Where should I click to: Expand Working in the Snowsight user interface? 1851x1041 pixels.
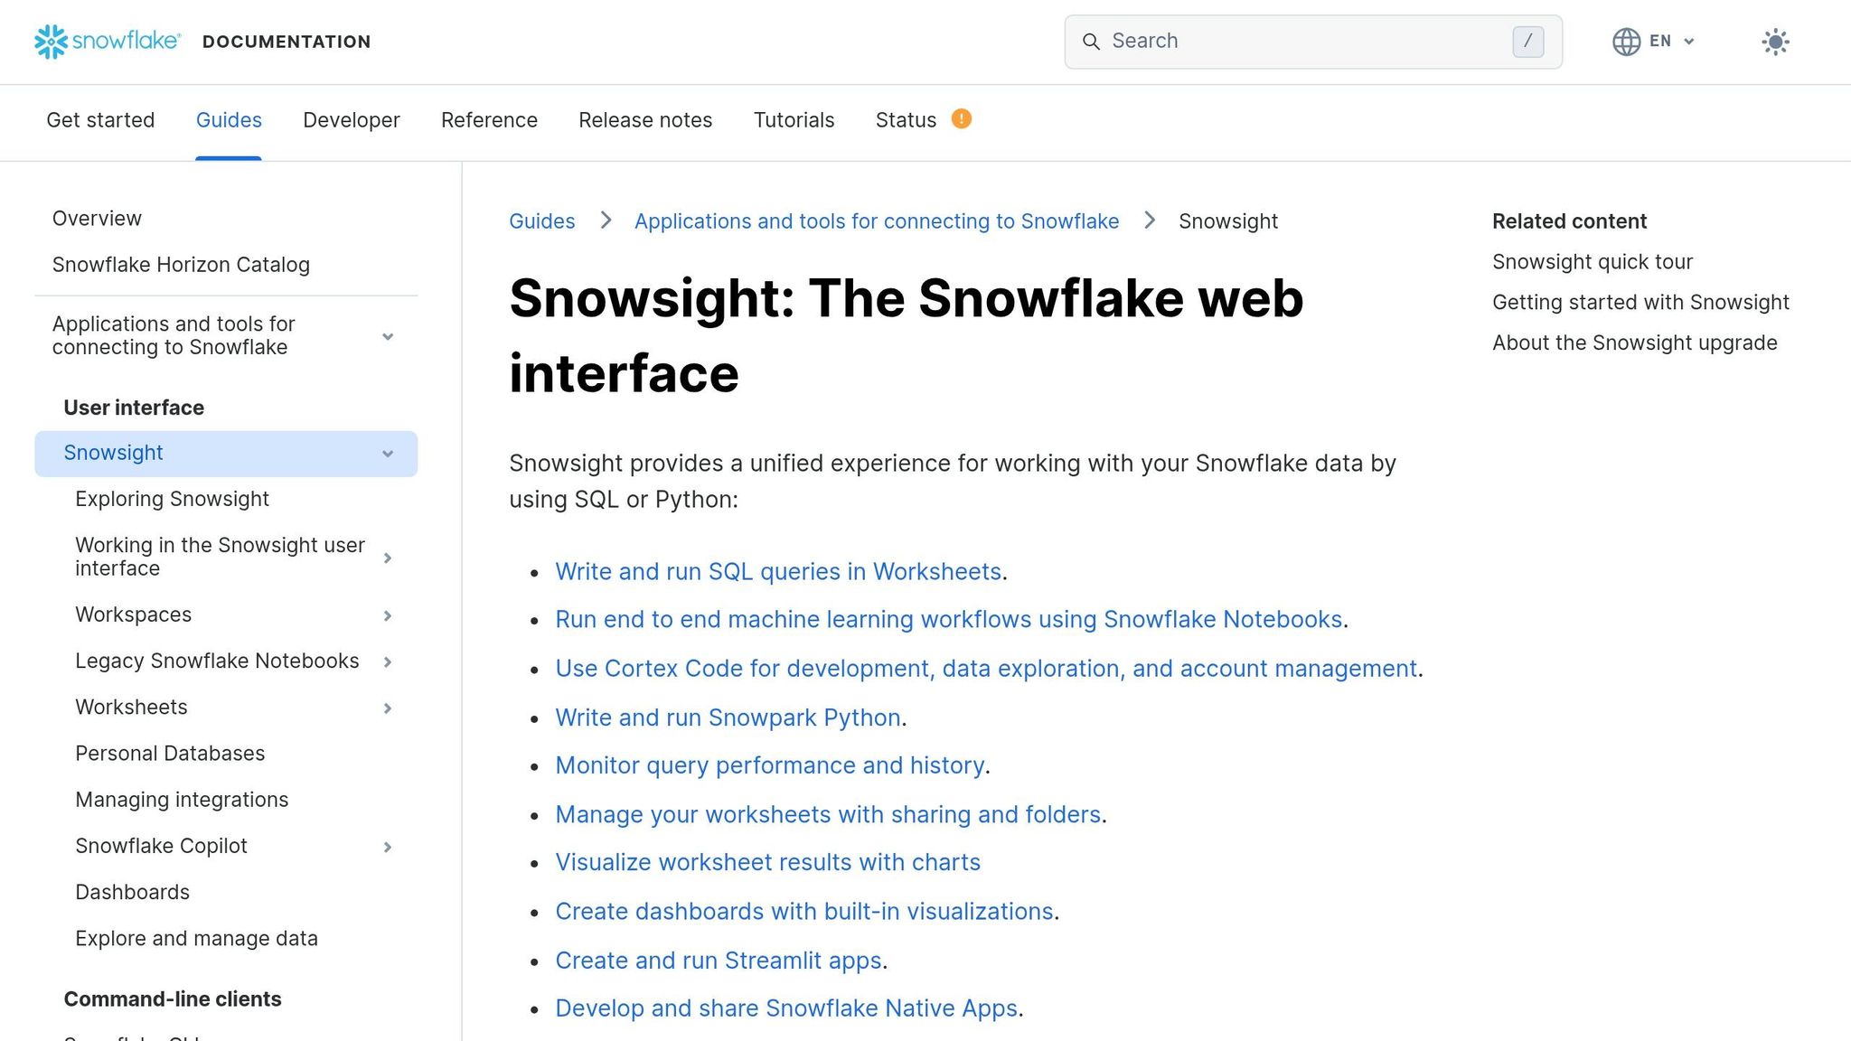(x=388, y=558)
